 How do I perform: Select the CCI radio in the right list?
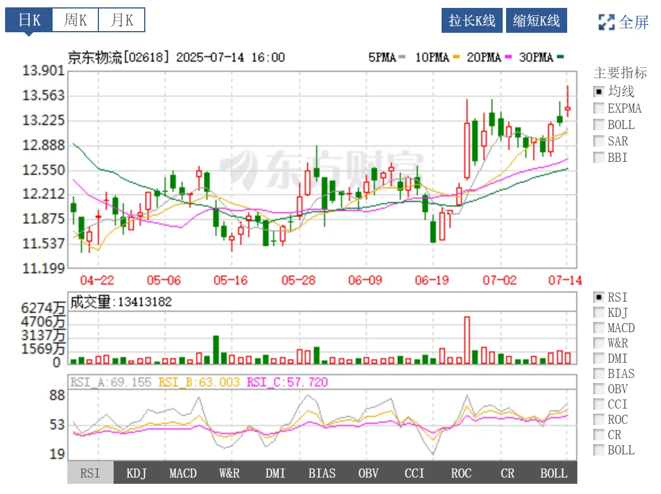pos(599,404)
